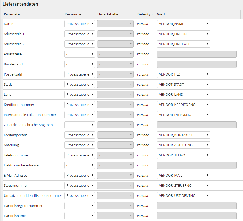Open the Wert dropdown showing VENDOR_NAME

184,24
